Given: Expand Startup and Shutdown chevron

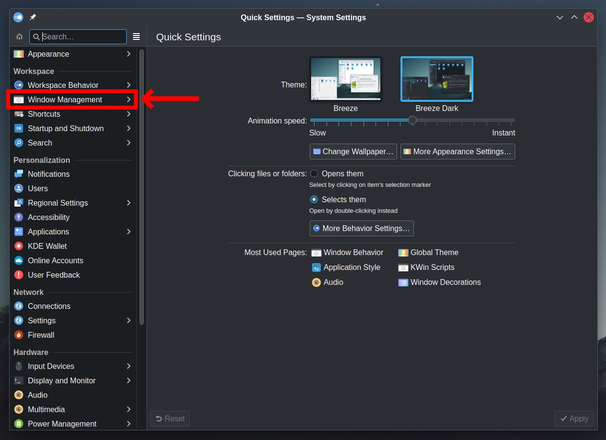Looking at the screenshot, I should click(x=129, y=128).
